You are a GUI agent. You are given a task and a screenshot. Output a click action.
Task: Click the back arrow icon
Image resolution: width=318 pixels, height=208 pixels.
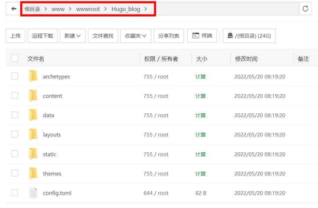[13, 9]
